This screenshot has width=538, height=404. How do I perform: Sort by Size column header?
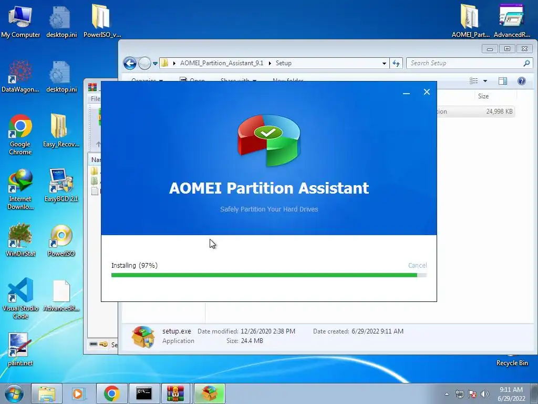pos(483,96)
